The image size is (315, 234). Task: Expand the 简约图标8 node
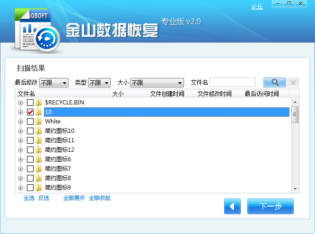(20, 178)
